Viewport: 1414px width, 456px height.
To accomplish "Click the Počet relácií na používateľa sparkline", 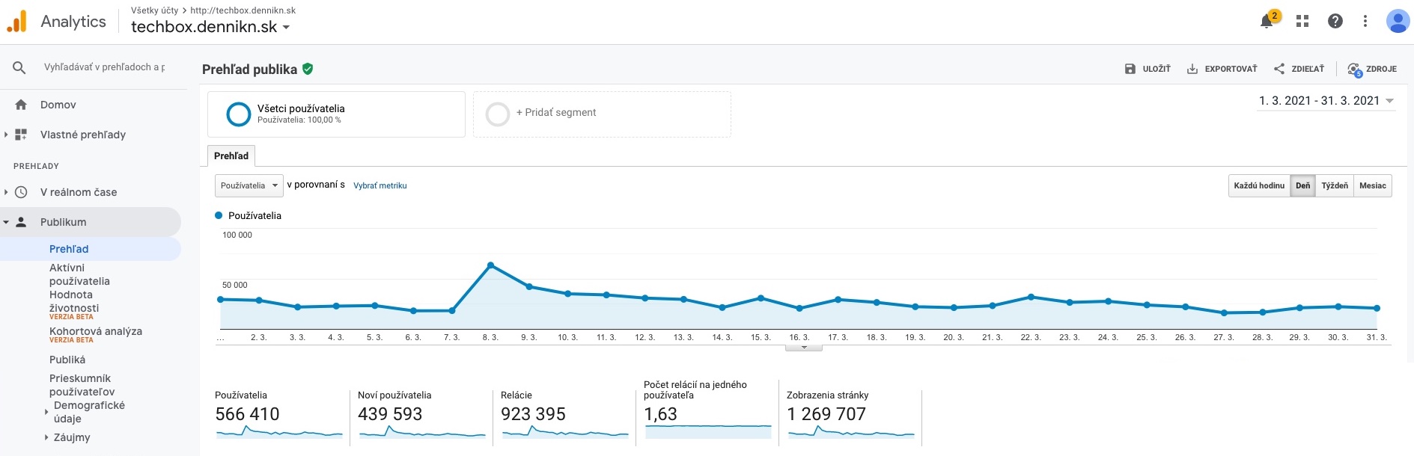I will pyautogui.click(x=708, y=431).
